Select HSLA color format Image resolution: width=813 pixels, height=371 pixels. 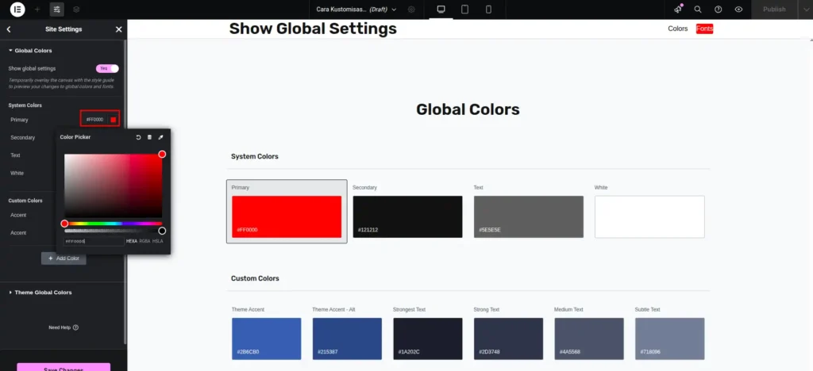pyautogui.click(x=158, y=241)
